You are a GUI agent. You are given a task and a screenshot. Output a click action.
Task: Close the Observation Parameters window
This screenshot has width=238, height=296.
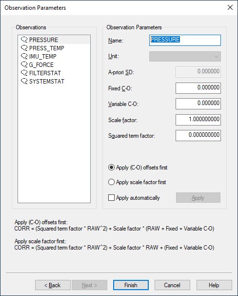coord(230,7)
